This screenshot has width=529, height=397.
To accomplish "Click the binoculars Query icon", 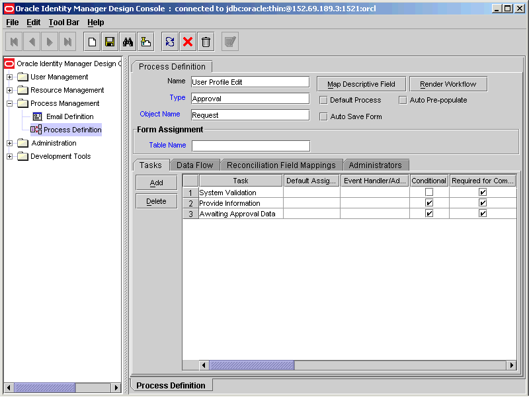I will pos(128,41).
